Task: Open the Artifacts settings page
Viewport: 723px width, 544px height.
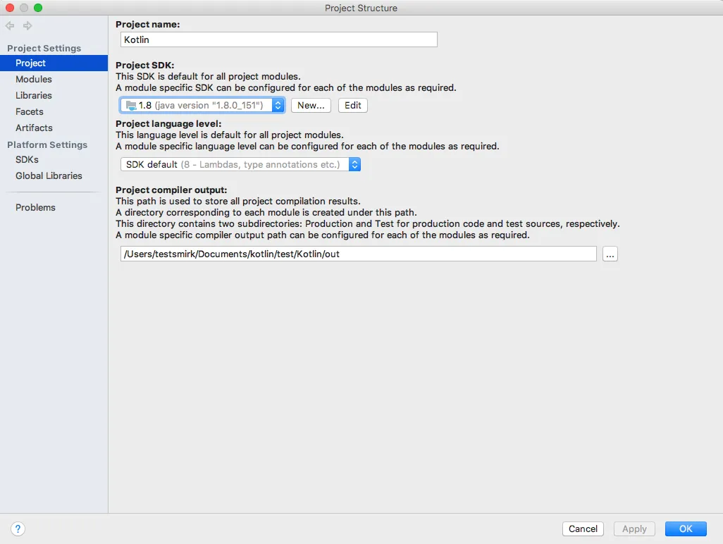Action: coord(34,128)
